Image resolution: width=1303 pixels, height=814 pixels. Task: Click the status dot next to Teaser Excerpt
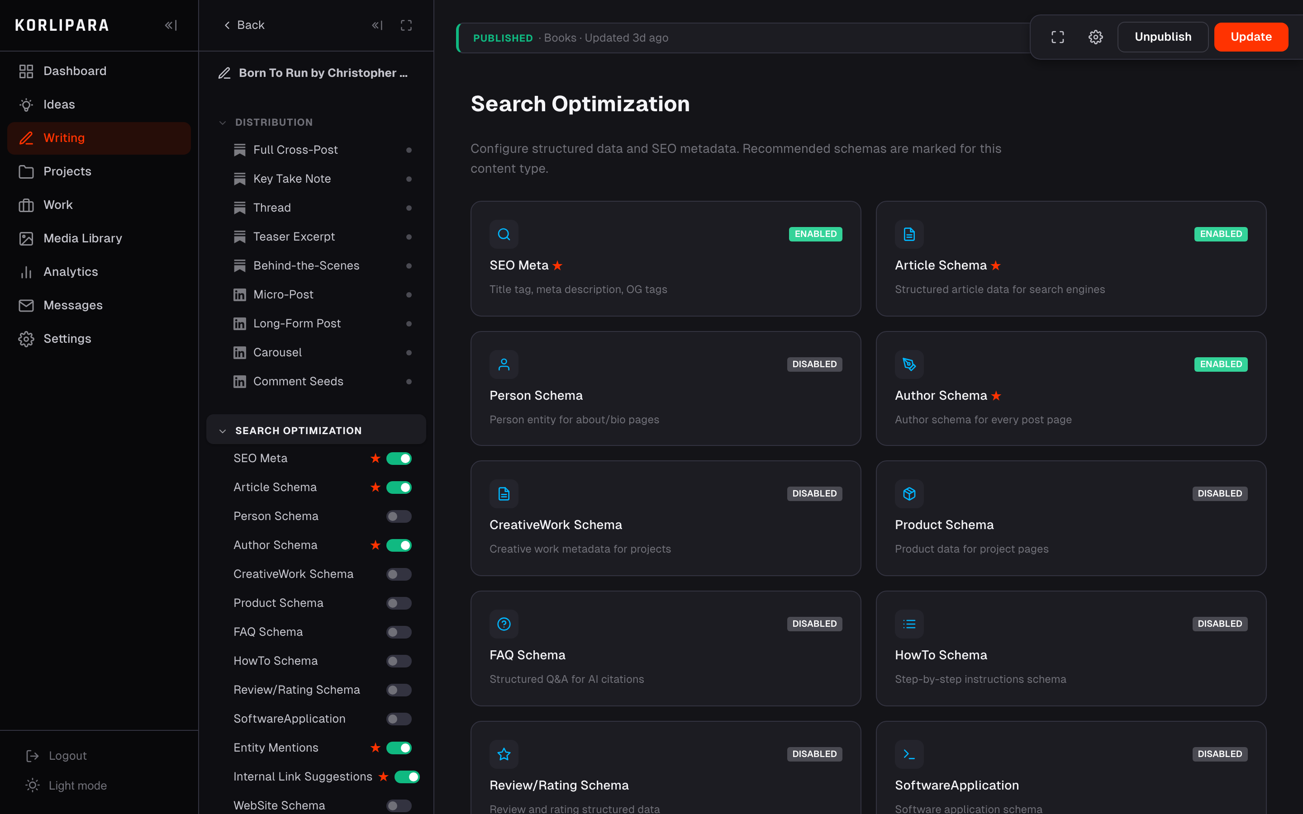[x=409, y=237]
